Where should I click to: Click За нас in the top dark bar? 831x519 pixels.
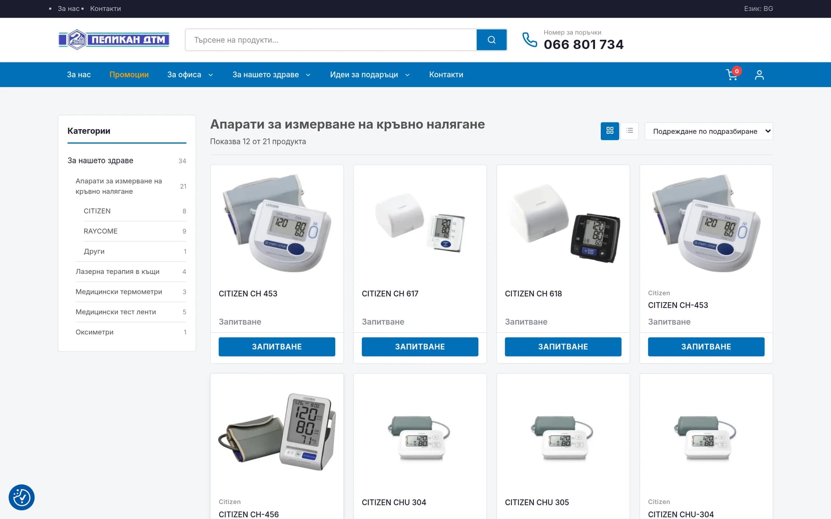click(x=69, y=9)
